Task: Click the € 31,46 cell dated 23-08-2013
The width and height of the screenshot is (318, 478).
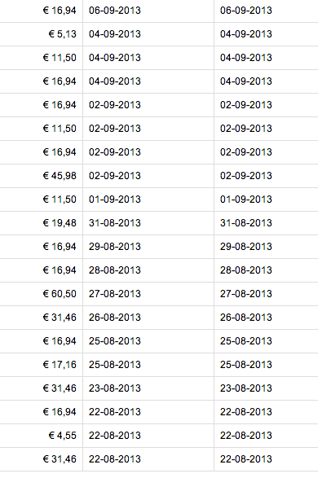Action: 42,388
